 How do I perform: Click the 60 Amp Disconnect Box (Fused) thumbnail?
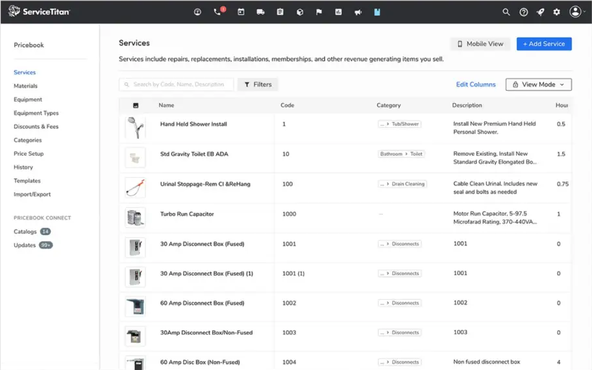tap(135, 306)
